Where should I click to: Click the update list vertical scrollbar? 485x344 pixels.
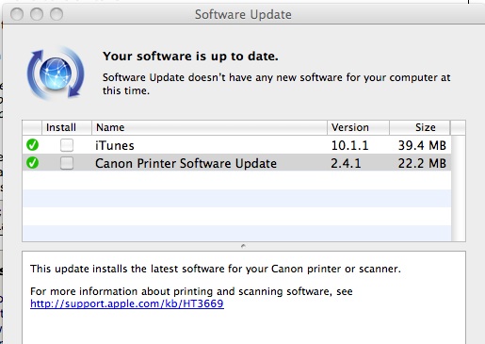click(459, 188)
